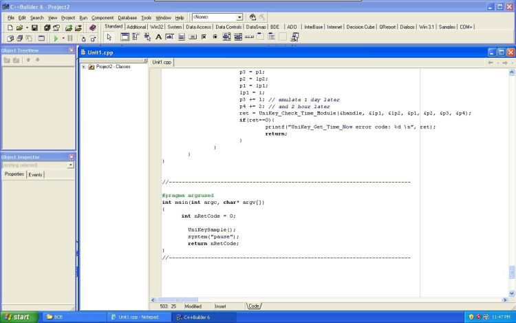The height and width of the screenshot is (323, 516).
Task: Select the MainMenu component icon
Action: pyautogui.click(x=136, y=37)
